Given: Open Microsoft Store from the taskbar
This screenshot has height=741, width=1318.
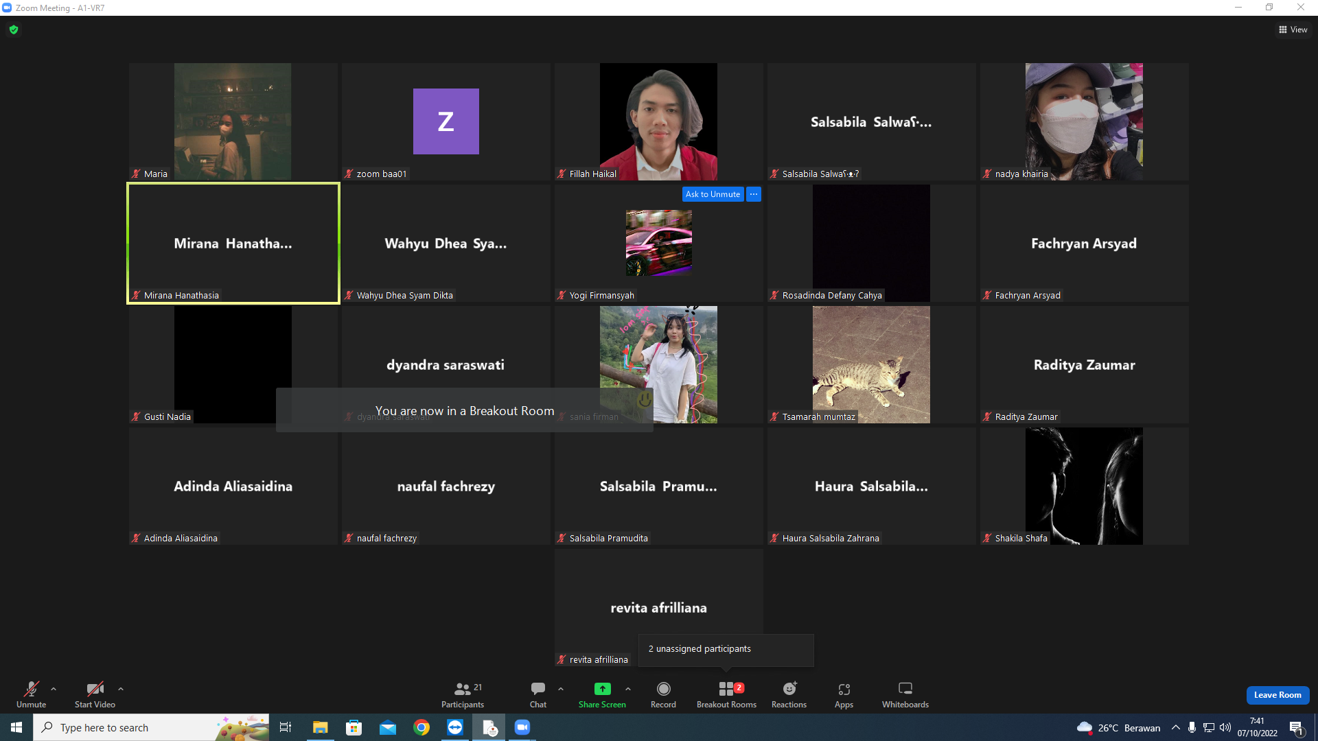Looking at the screenshot, I should [x=354, y=727].
